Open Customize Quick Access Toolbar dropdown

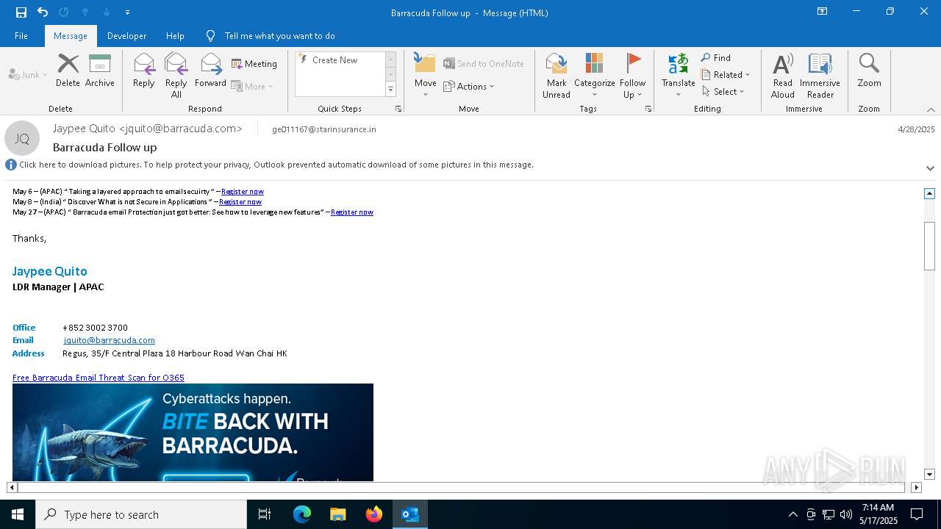(128, 12)
